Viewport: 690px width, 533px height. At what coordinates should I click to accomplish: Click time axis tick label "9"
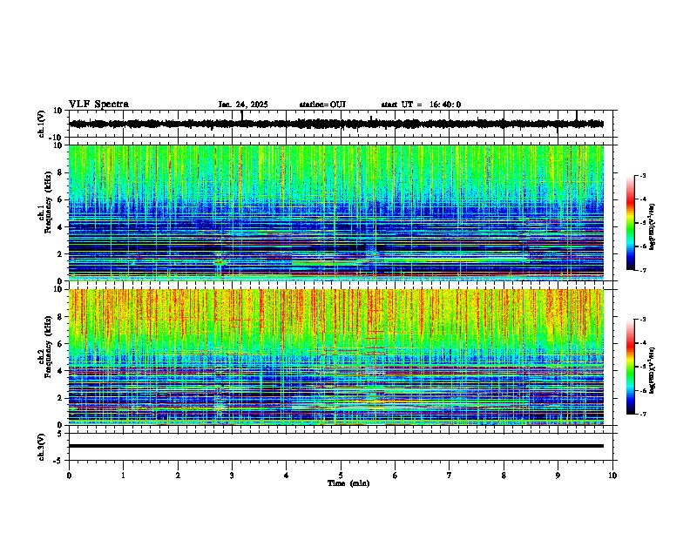[558, 476]
